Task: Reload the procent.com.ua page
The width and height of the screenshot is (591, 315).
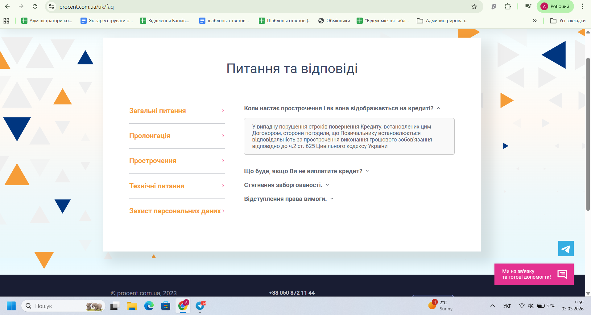Action: tap(35, 6)
